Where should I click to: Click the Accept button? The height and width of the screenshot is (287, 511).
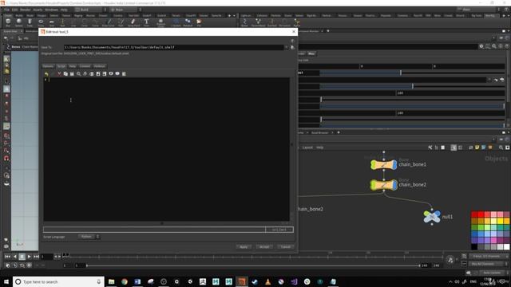(264, 246)
